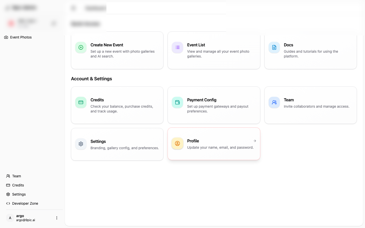
Task: Click the green plus icon for Create New Event
Action: point(81,47)
